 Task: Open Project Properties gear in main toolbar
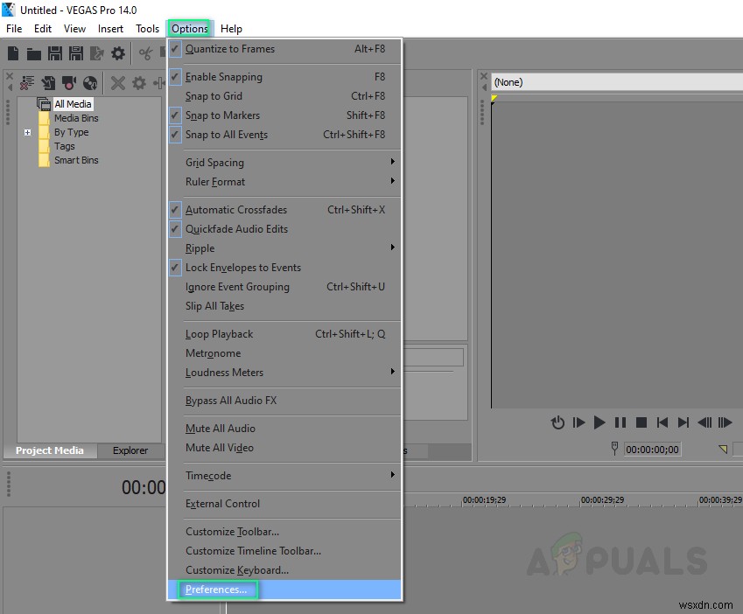pos(118,53)
